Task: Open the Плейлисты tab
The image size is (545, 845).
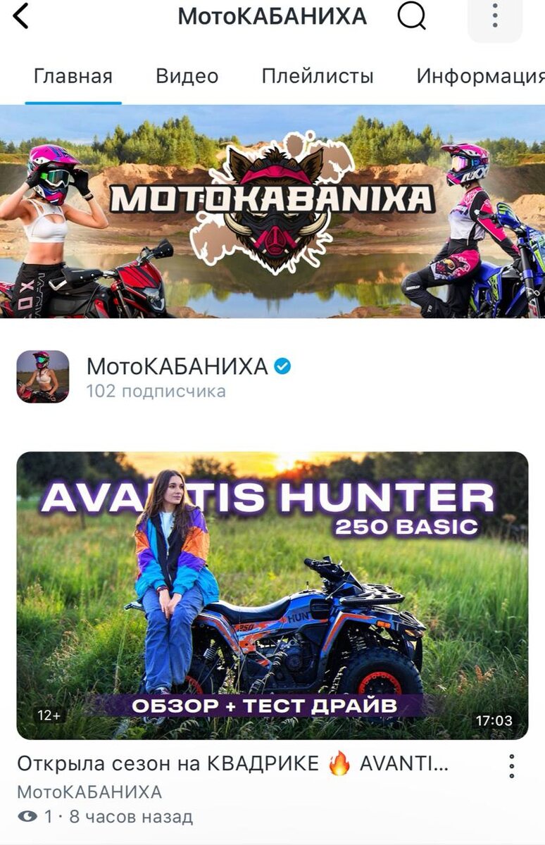Action: (318, 76)
